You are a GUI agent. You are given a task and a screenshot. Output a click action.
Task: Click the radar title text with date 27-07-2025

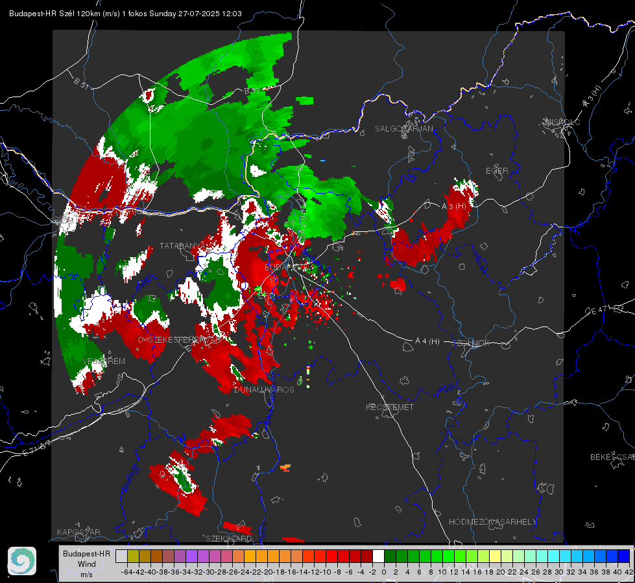click(x=126, y=14)
